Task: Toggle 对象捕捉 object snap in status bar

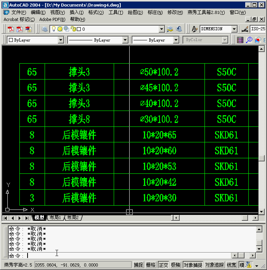Action: click(193, 265)
